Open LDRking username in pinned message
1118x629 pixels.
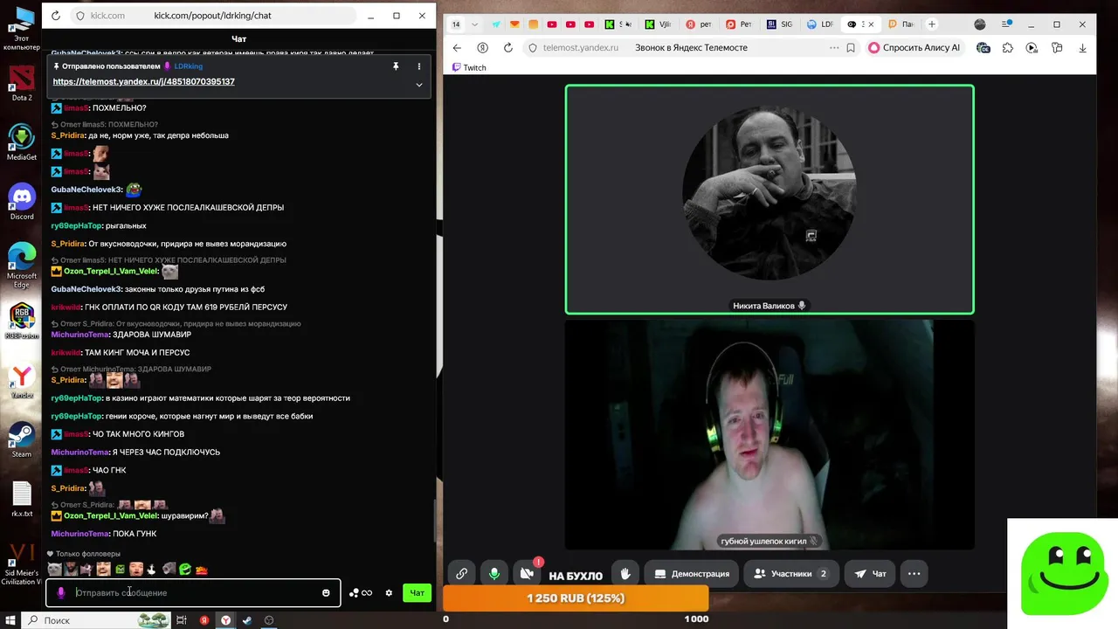click(x=188, y=66)
